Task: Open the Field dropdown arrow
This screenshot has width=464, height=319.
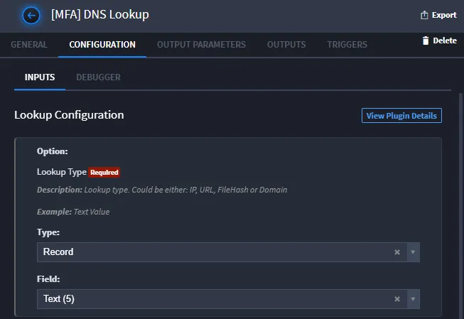Action: (x=413, y=299)
